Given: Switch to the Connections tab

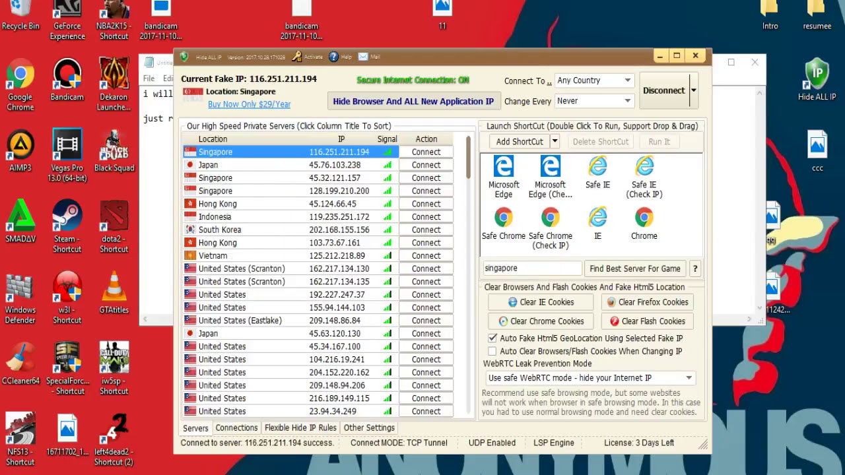Looking at the screenshot, I should tap(236, 427).
